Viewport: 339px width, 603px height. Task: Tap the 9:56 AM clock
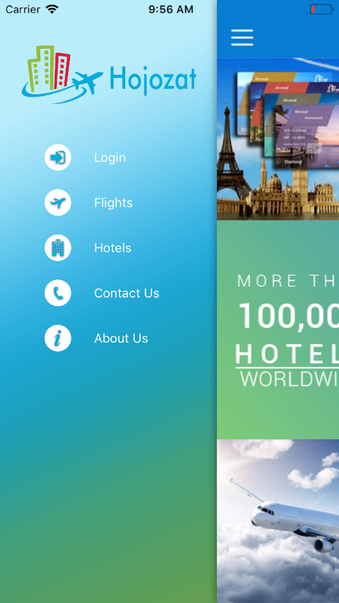[x=171, y=9]
